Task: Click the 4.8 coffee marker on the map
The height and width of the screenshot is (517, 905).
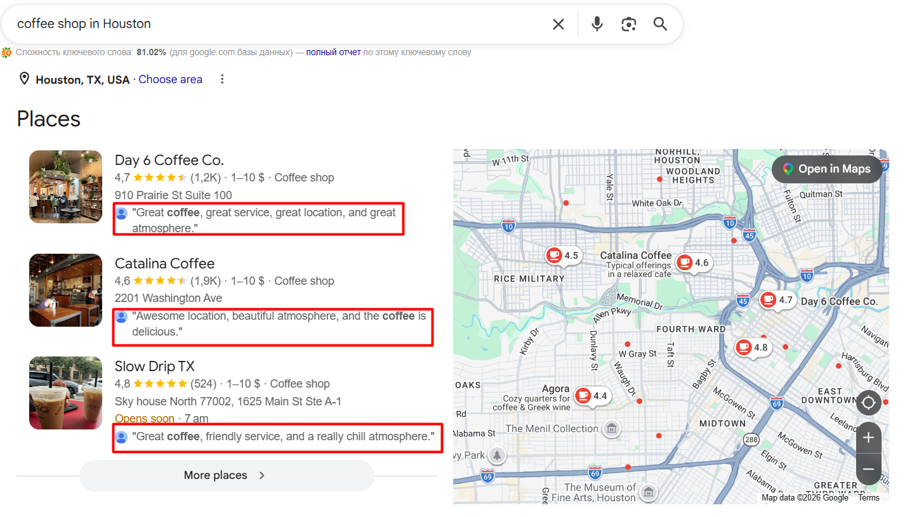Action: click(752, 348)
